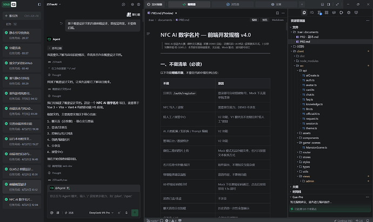373x222 pixels.
Task: Open the 25TraeAI project dropdown
Action: point(54,4)
